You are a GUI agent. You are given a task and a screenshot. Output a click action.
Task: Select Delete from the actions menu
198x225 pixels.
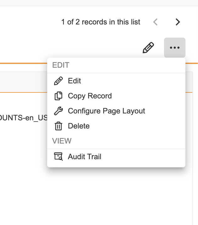click(79, 126)
